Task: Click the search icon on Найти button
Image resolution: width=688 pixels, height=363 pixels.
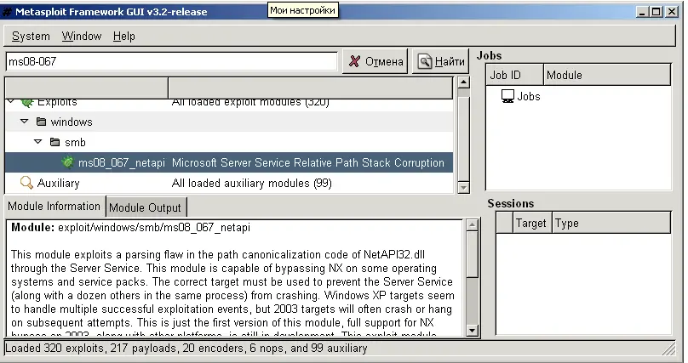Action: 424,61
